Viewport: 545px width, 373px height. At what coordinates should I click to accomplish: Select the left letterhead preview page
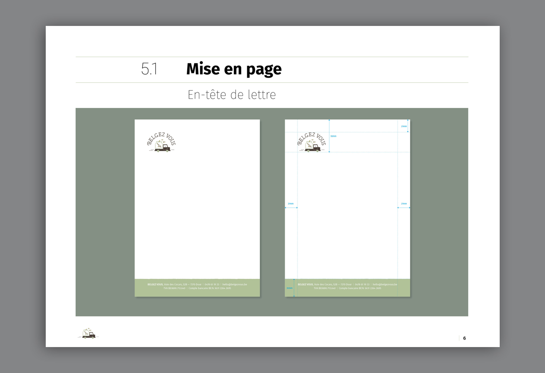click(197, 207)
